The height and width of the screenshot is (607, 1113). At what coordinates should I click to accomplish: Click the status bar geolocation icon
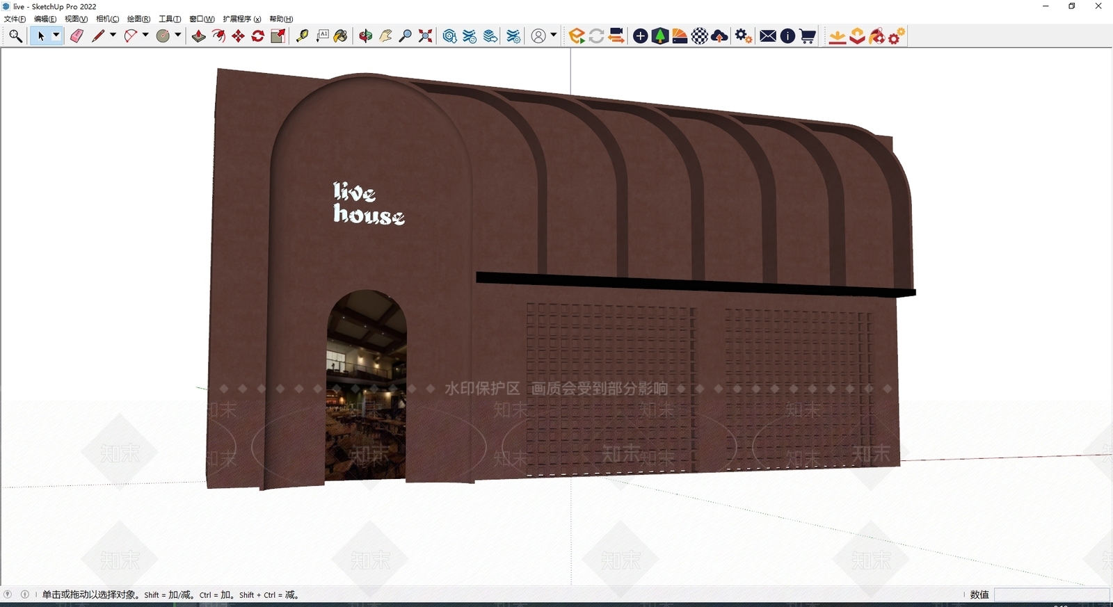pos(8,594)
